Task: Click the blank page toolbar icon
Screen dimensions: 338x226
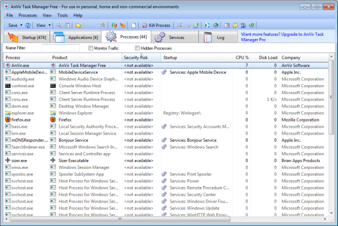Action: 134,25
